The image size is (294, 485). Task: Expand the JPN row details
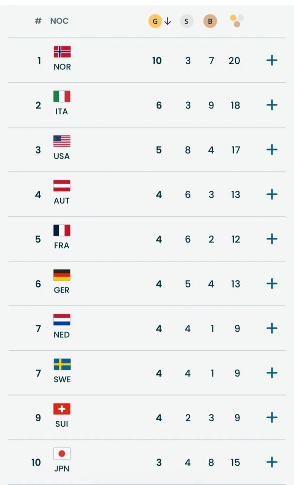coord(272,462)
